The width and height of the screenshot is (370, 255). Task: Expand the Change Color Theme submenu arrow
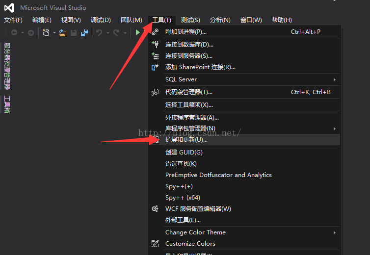tap(334, 232)
